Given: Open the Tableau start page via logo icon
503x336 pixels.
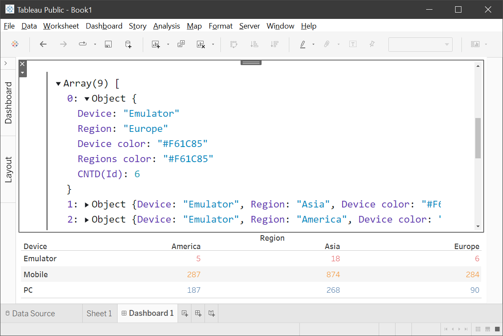Looking at the screenshot, I should pos(15,44).
